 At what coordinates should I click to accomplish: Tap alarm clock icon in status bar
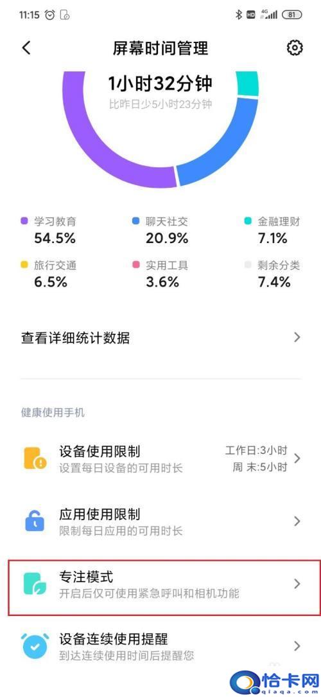pyautogui.click(x=50, y=15)
